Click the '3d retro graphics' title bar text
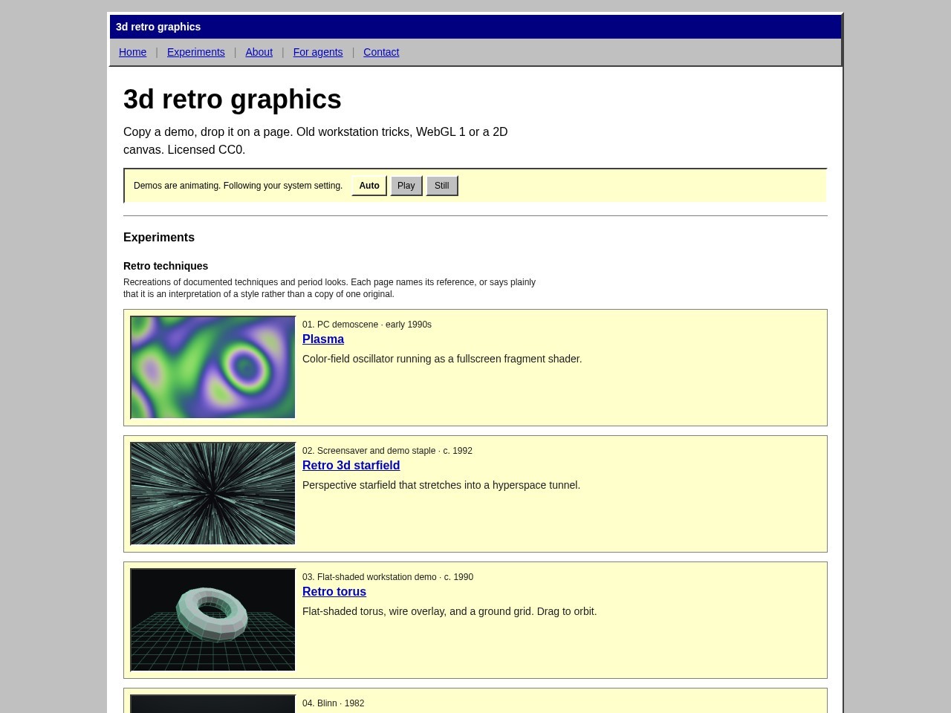 (x=158, y=27)
